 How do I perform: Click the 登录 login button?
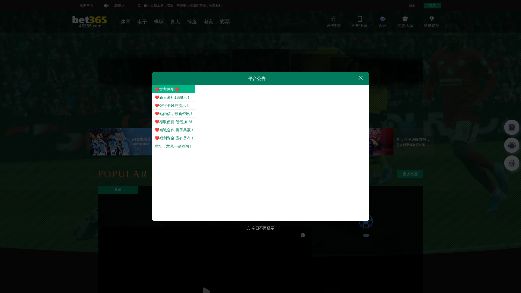point(432,5)
